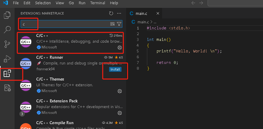The width and height of the screenshot is (263, 129).
Task: Open manage gear for C/C++ Extension Pack
Action: coord(120,113)
